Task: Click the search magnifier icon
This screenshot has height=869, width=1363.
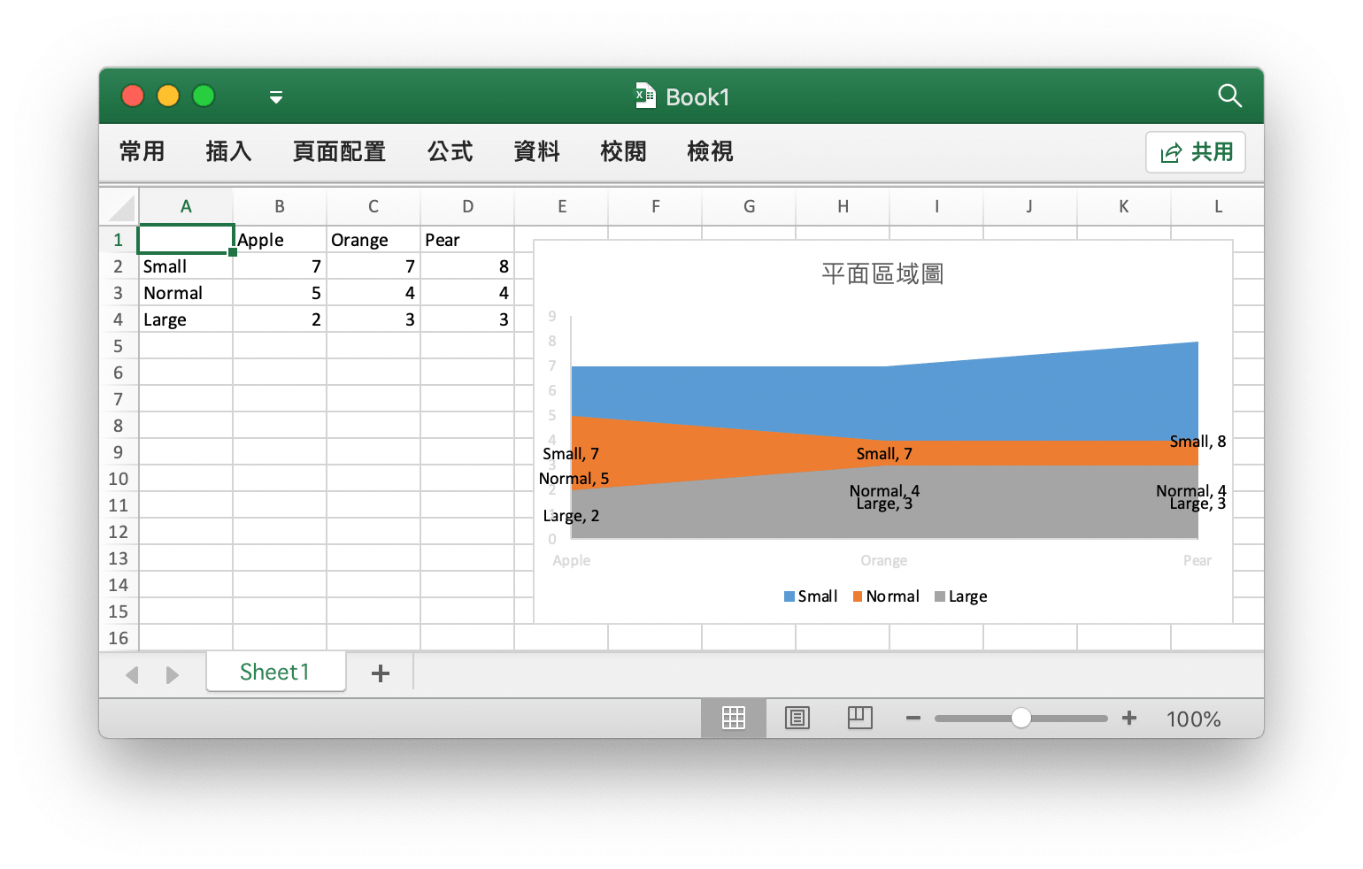Action: tap(1229, 96)
